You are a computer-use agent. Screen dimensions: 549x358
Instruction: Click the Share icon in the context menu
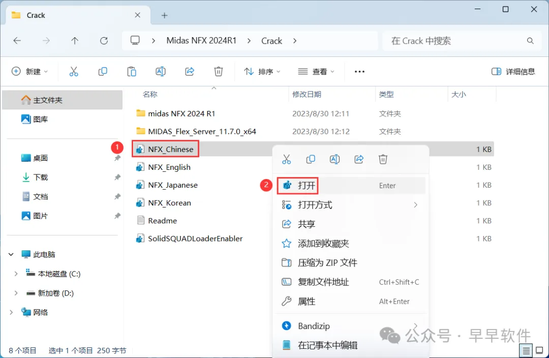[359, 159]
